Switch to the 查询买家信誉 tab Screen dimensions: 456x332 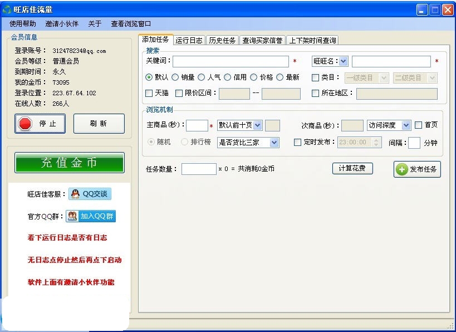(262, 41)
